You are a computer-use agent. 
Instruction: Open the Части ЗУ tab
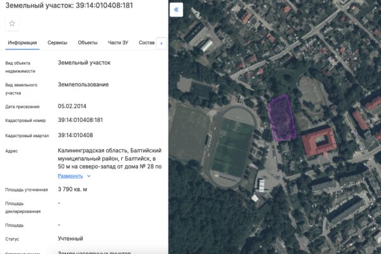(118, 43)
